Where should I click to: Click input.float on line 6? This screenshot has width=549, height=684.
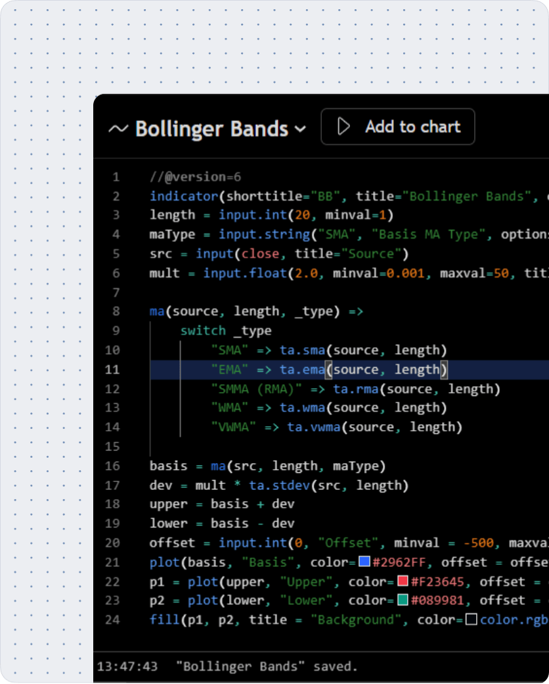coord(246,273)
